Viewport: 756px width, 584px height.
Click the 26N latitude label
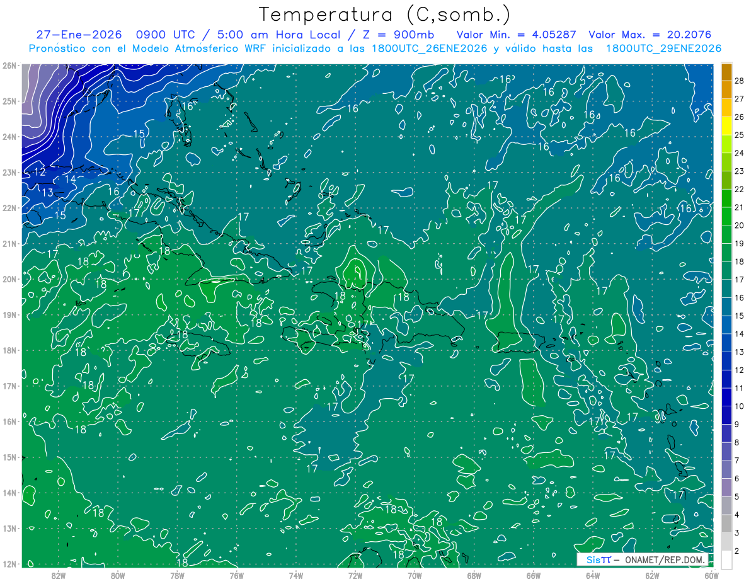point(9,66)
